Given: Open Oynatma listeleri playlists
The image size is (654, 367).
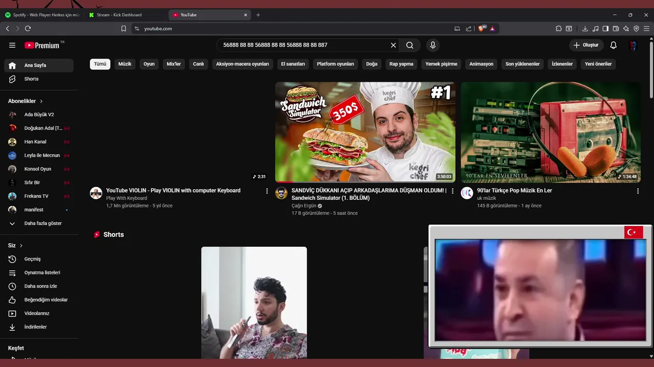Looking at the screenshot, I should (39, 273).
